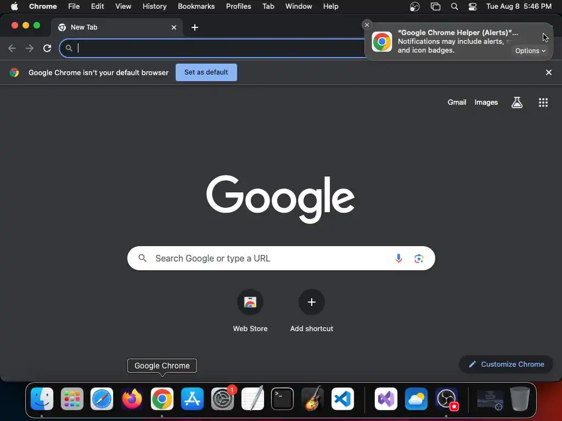Select the New Tab tab
The width and height of the screenshot is (562, 421).
(x=117, y=27)
